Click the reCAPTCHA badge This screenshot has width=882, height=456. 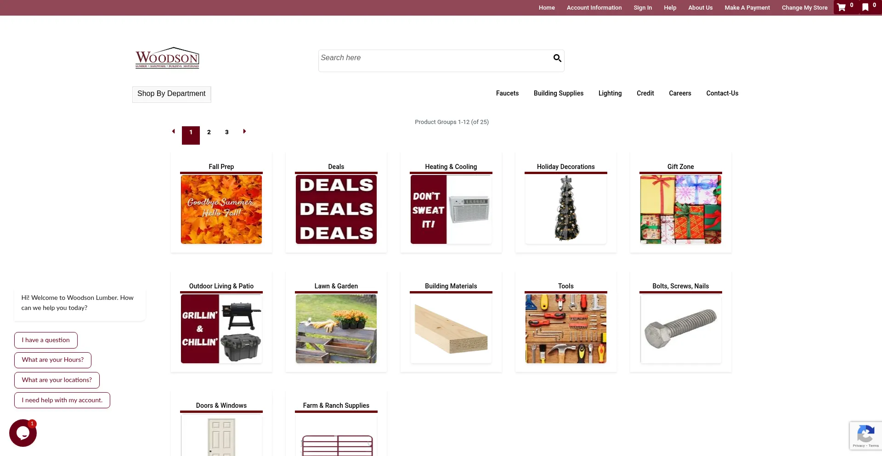coord(865,435)
